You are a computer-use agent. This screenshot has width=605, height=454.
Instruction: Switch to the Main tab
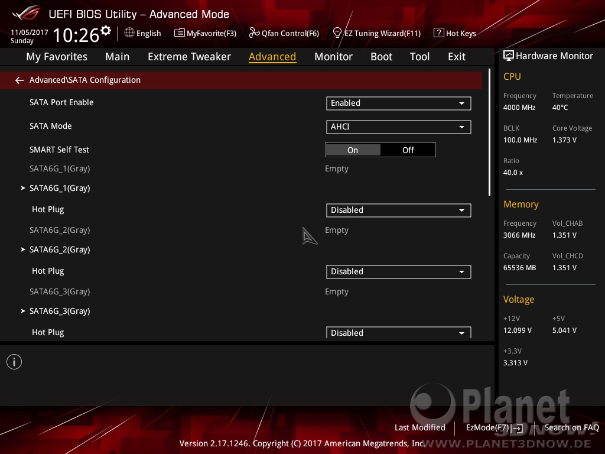pos(118,57)
